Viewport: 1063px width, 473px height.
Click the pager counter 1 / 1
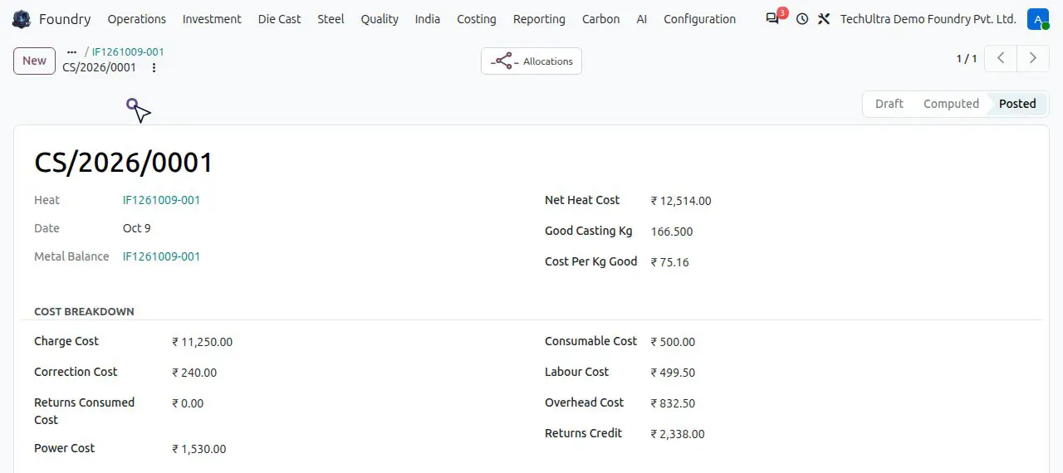[967, 59]
